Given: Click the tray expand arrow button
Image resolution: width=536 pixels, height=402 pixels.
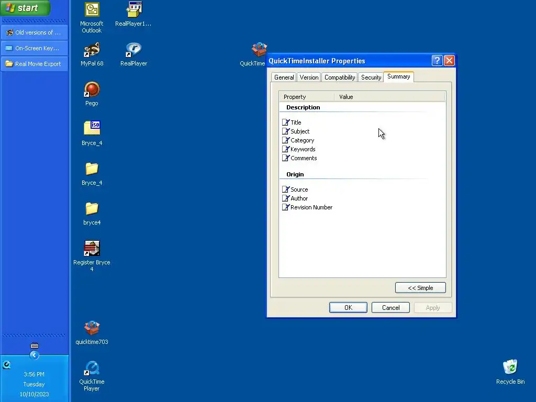Looking at the screenshot, I should point(34,355).
